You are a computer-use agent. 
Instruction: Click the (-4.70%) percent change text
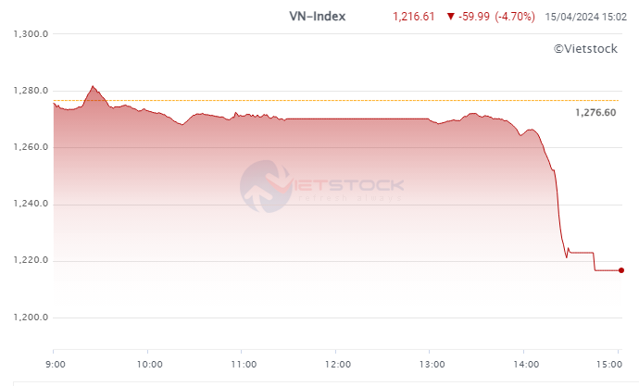(x=515, y=17)
